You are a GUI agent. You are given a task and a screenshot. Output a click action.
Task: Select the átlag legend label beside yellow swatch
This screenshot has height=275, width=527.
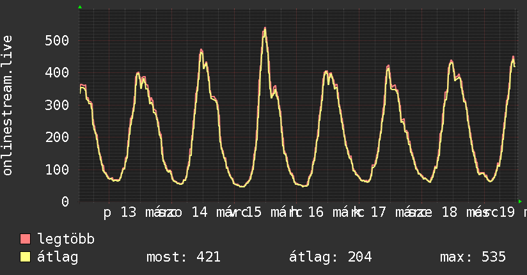[58, 257]
